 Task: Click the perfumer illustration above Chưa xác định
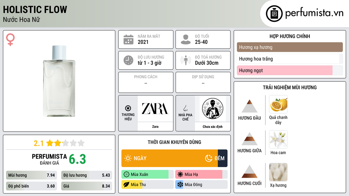coord(213,109)
